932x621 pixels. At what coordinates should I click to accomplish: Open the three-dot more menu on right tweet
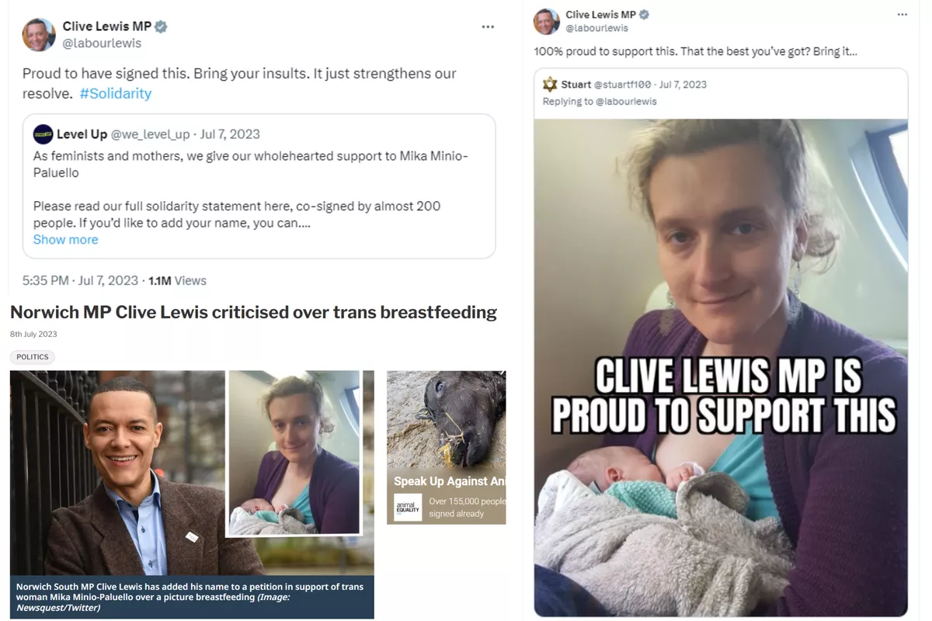point(902,15)
